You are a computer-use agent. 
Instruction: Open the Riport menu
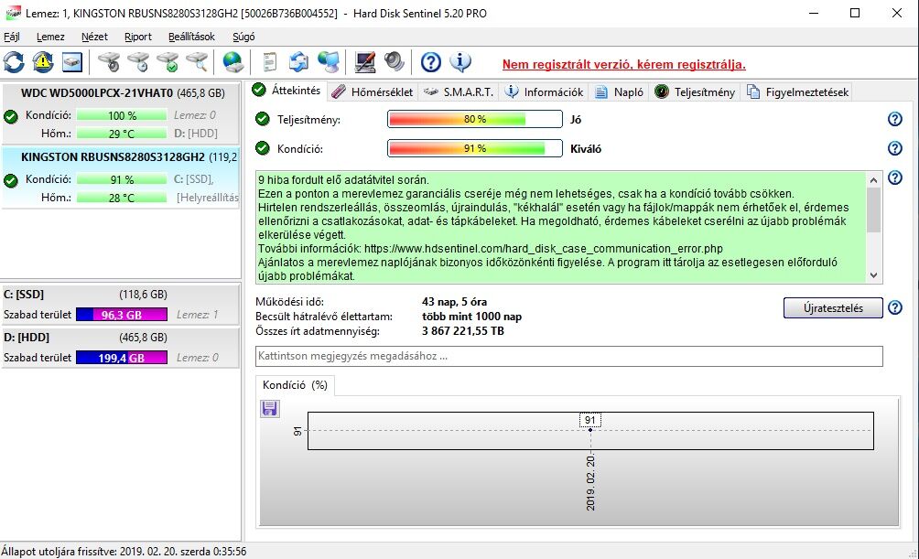(137, 37)
